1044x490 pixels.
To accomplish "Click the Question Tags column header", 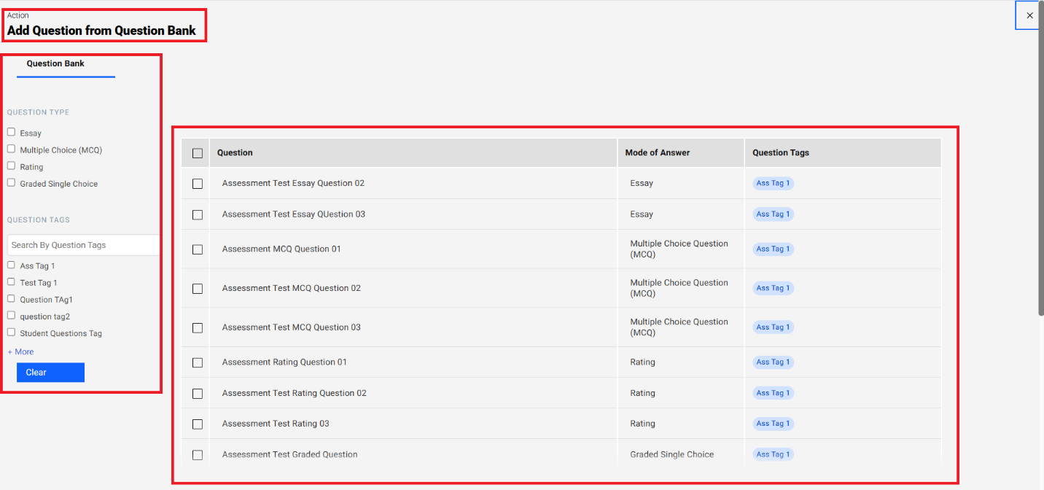I will tap(780, 152).
